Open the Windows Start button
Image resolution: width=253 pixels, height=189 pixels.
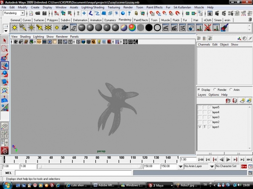[x=7, y=186]
